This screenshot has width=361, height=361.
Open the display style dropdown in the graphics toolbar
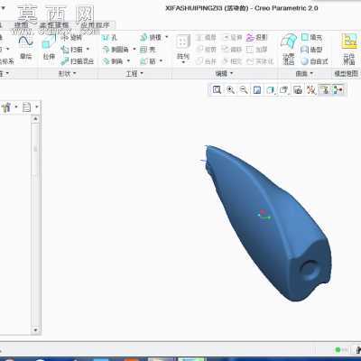click(271, 89)
